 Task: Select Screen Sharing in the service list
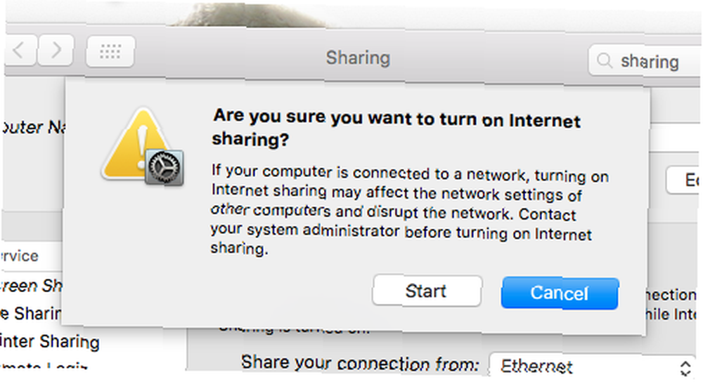pyautogui.click(x=32, y=286)
